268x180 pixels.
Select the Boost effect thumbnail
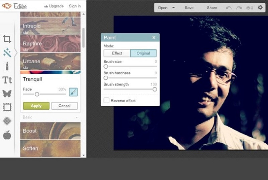point(51,131)
